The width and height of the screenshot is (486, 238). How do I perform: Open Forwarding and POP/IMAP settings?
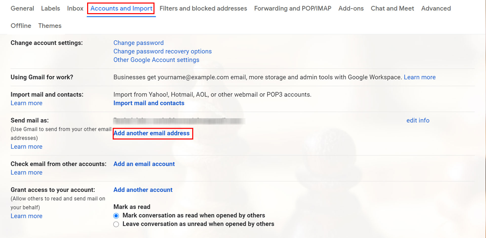coord(292,8)
